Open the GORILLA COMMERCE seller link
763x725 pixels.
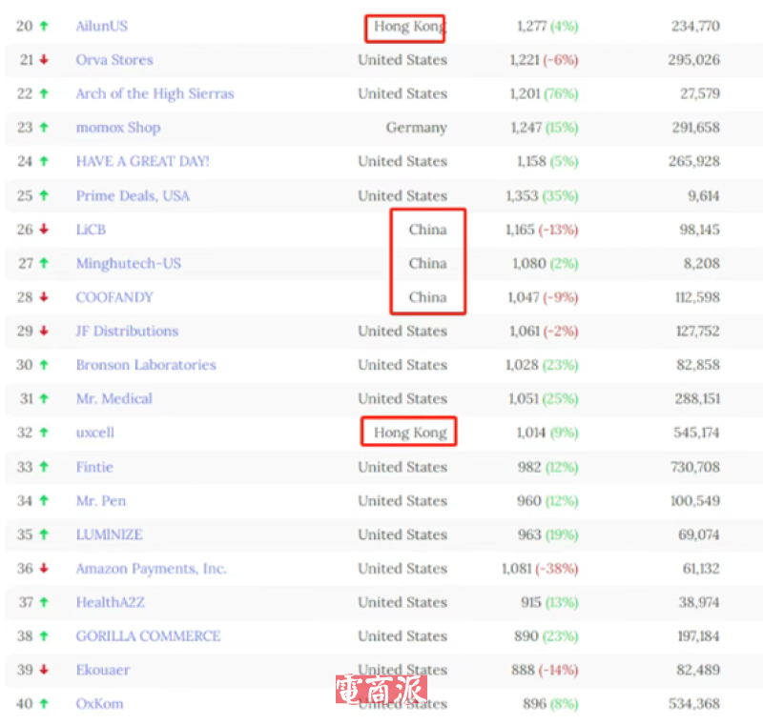148,636
